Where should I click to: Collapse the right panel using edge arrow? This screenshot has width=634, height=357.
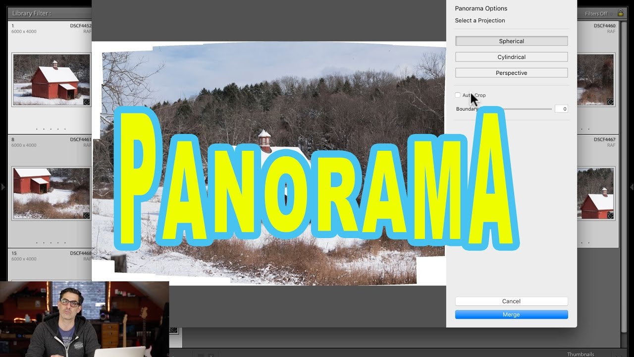[632, 187]
